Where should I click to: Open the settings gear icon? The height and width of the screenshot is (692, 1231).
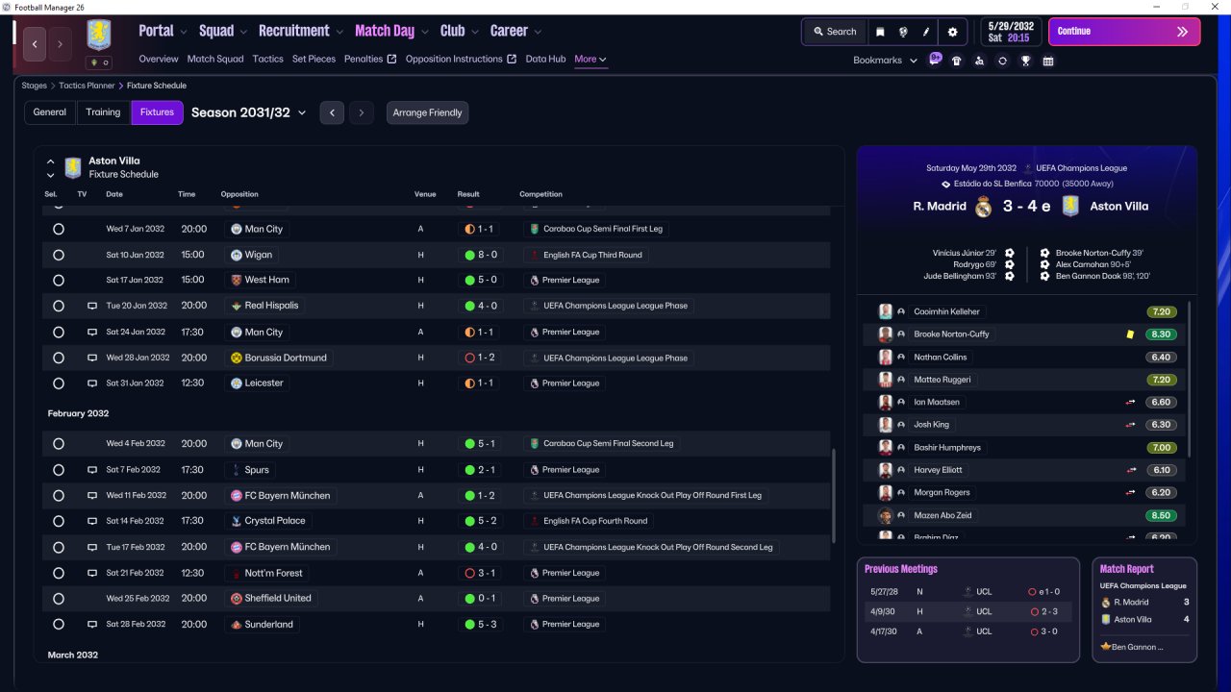tap(952, 32)
